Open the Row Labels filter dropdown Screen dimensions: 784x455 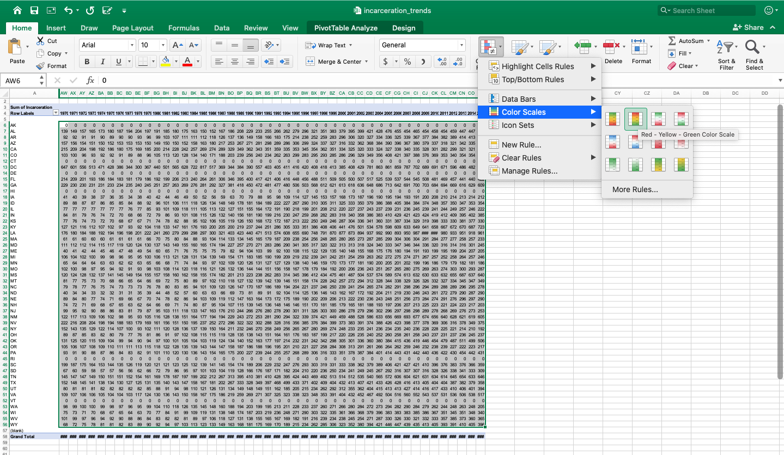(55, 113)
